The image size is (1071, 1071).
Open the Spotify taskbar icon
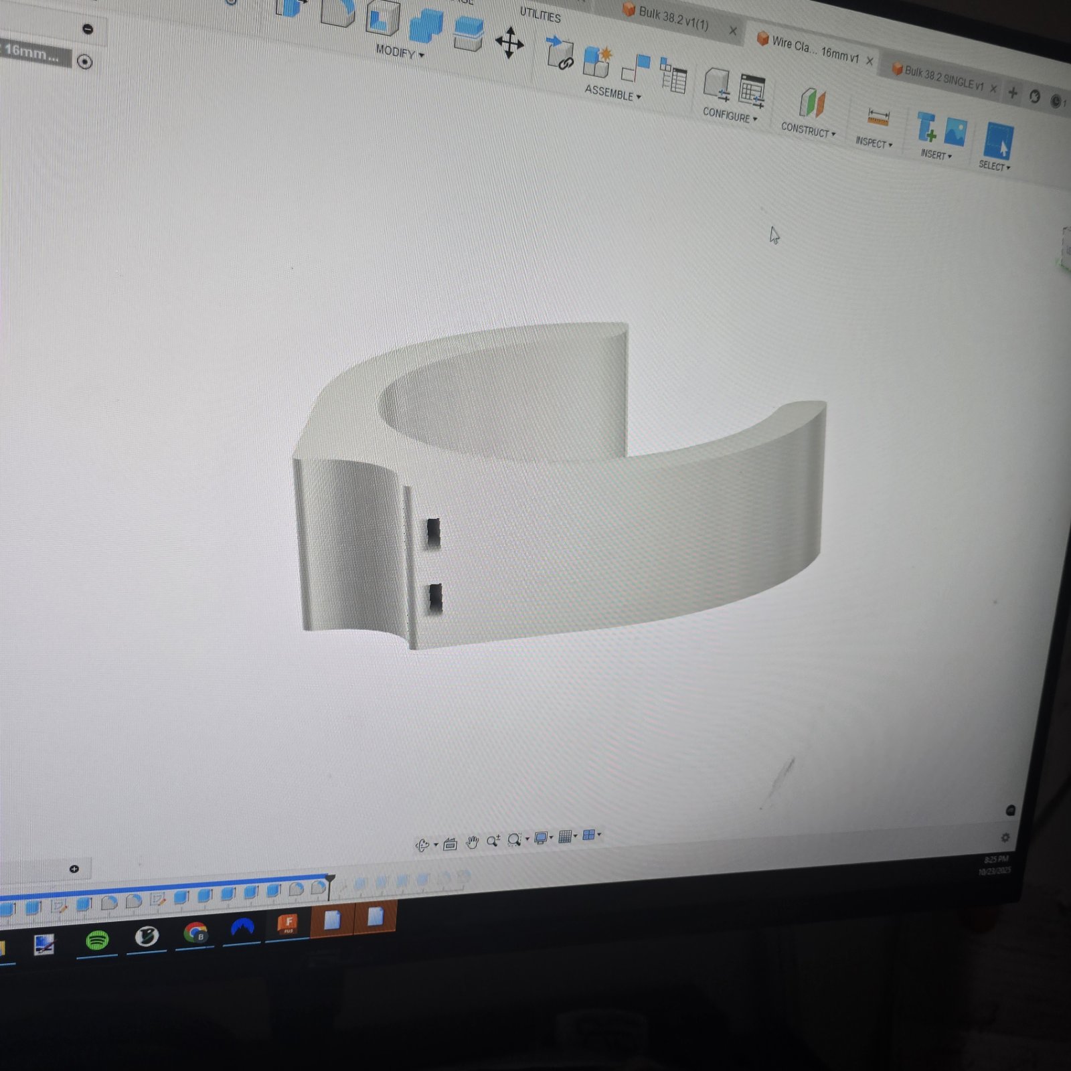click(98, 940)
